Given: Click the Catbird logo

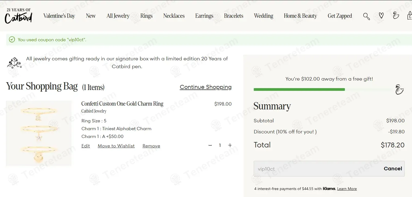Looking at the screenshot, I should click(x=18, y=16).
